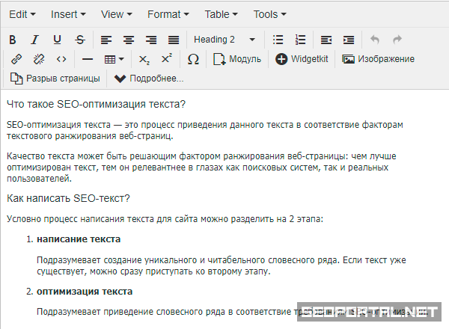Toggle underline formatting
Screen dimensions: 449x329
(57, 40)
